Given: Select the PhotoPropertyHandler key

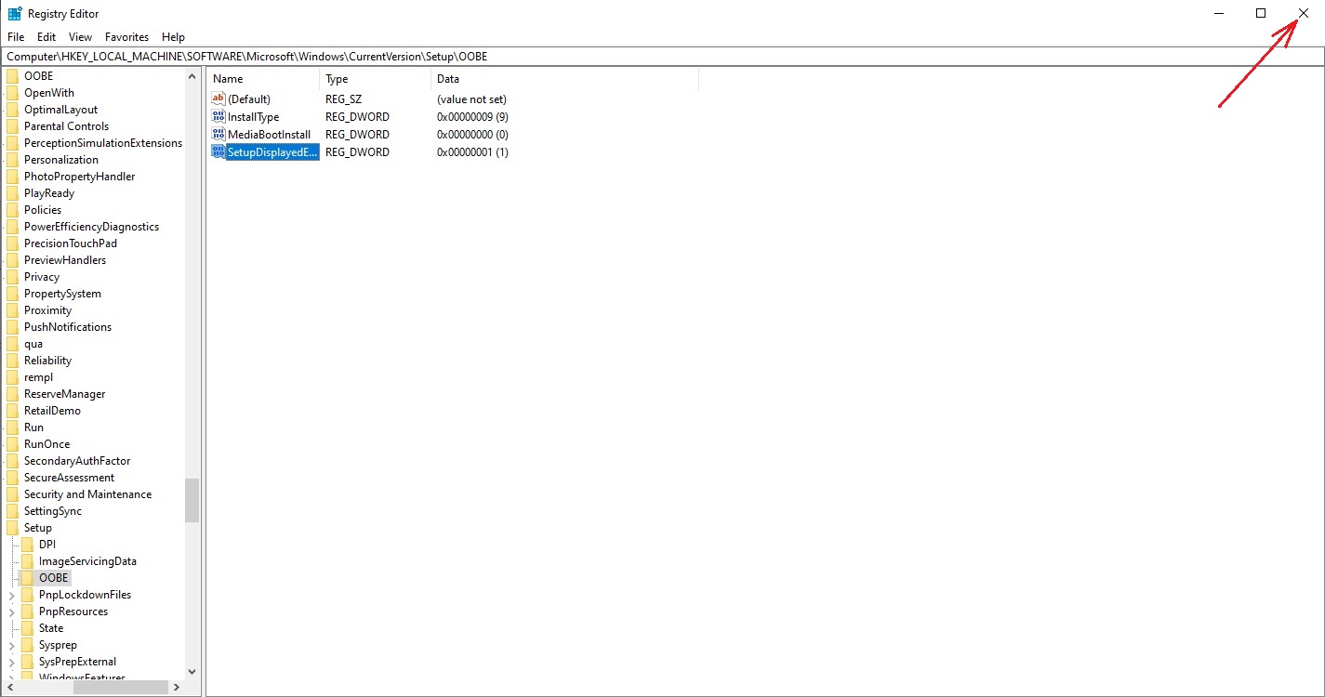Looking at the screenshot, I should point(79,177).
